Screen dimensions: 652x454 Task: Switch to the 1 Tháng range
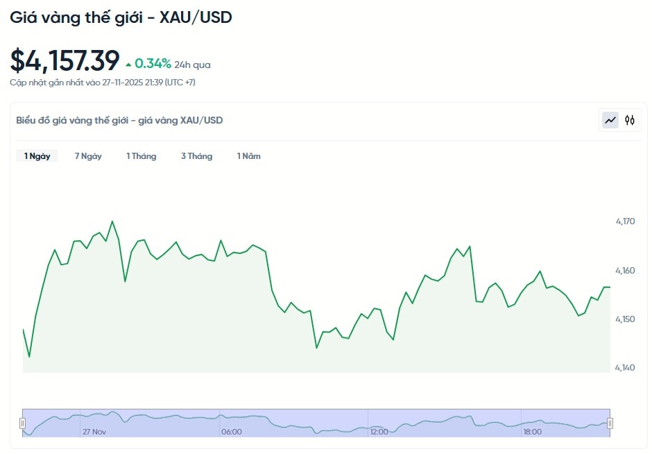tap(141, 156)
